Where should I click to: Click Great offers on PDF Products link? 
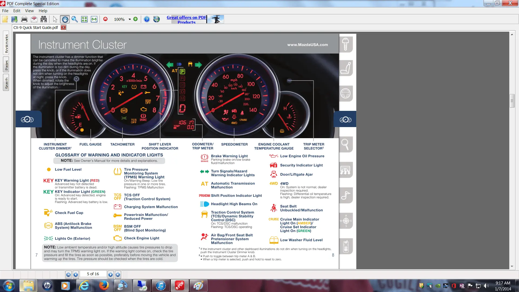click(187, 19)
